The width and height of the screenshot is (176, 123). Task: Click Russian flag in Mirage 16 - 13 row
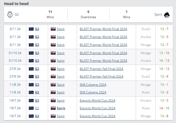[x=53, y=69]
